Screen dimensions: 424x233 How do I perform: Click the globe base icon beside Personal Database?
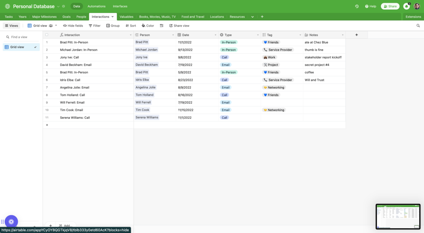click(x=8, y=6)
